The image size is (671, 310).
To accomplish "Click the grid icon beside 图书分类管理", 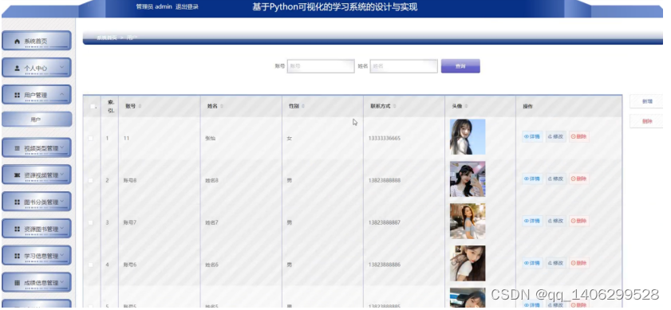I will point(17,202).
